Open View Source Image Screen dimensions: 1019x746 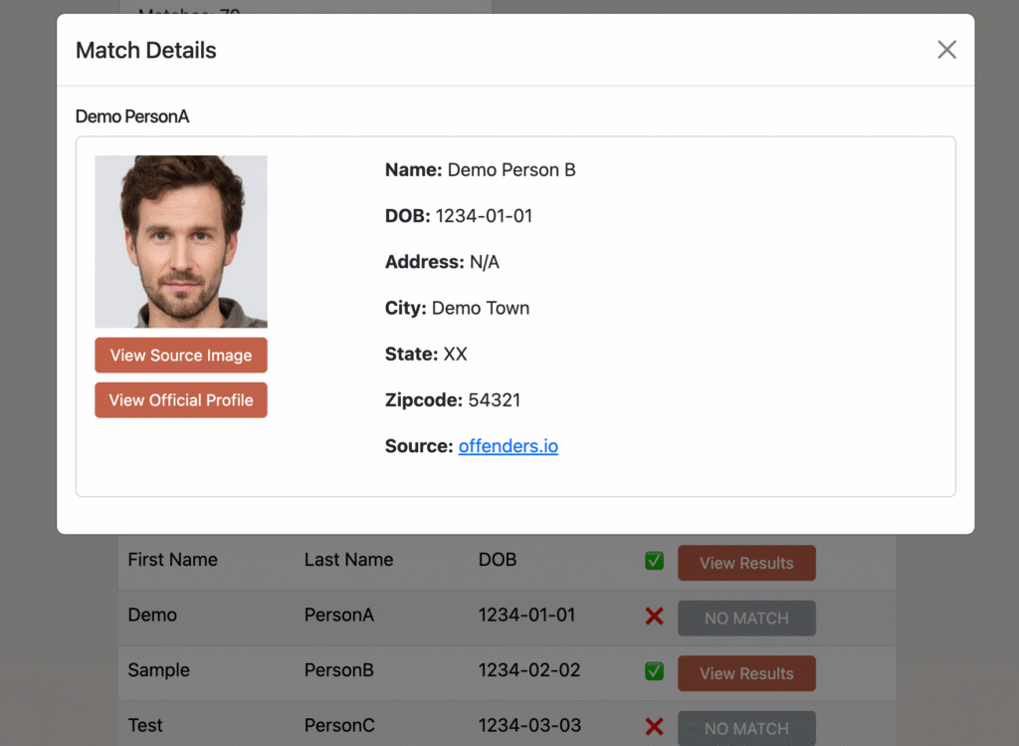[x=181, y=356]
